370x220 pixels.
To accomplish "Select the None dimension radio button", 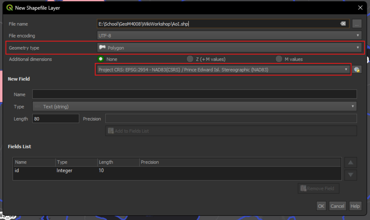I will point(100,59).
